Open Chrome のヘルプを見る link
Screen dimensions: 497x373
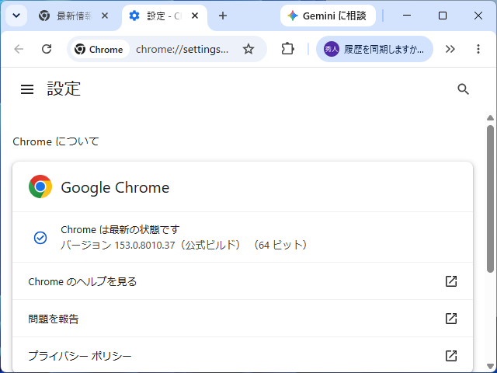pos(243,281)
